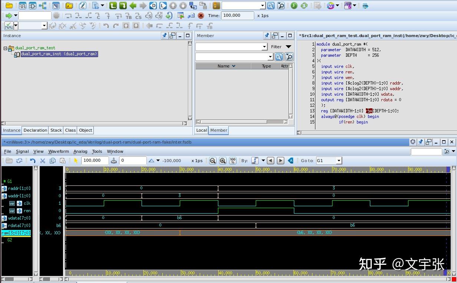Toggle the clk signal expander in waveform list
This screenshot has width=457, height=283.
coord(19,203)
